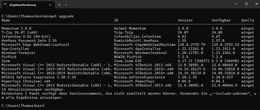Click 'Microsoft.PowerToys' ID
The image size is (260, 110).
(134, 81)
